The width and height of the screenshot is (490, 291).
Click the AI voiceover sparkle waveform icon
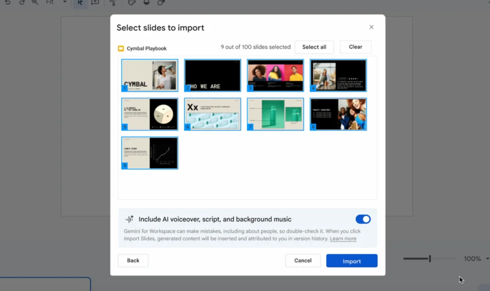(129, 219)
